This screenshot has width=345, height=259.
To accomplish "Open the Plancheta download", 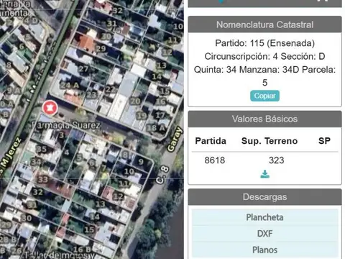I will [264, 217].
